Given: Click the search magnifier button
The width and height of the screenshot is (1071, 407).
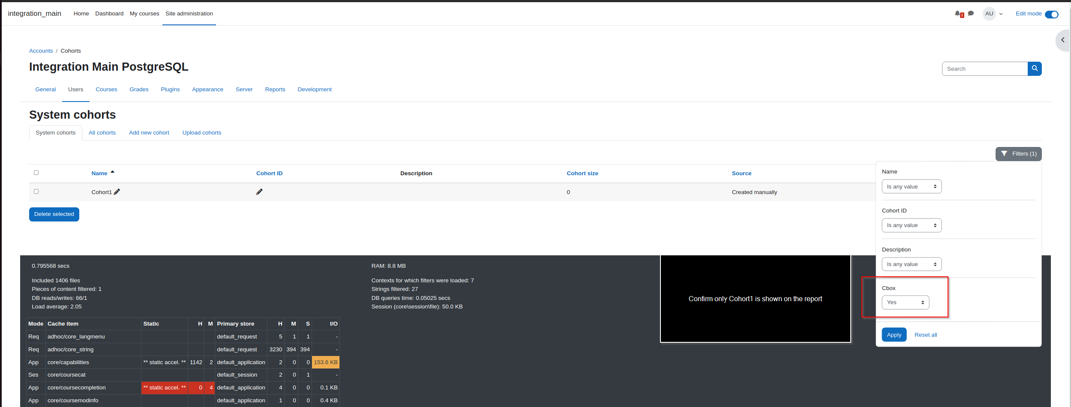Looking at the screenshot, I should point(1035,69).
